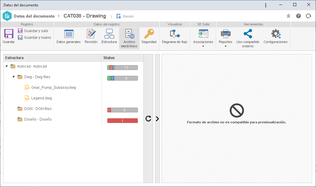Click Diseño red status bar

[122, 121]
